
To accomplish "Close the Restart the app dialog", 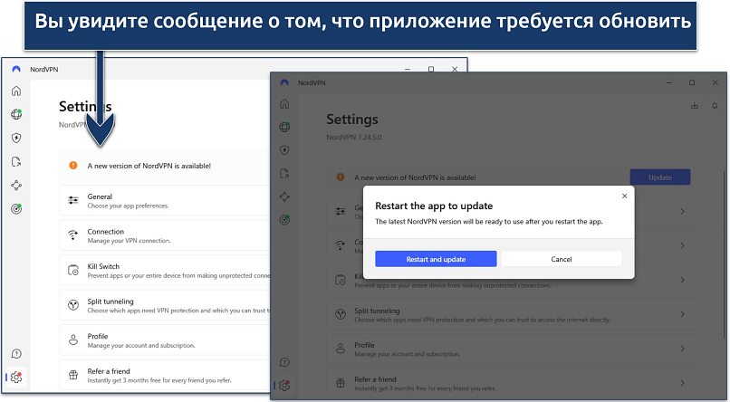I will coord(624,196).
